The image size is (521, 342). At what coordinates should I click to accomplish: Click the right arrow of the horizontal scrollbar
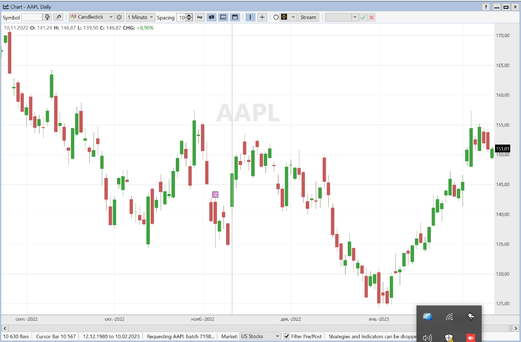point(515,328)
